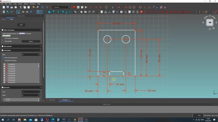218x122 pixels.
Task: Rotate view with cube left arrow
Action: click(x=203, y=22)
